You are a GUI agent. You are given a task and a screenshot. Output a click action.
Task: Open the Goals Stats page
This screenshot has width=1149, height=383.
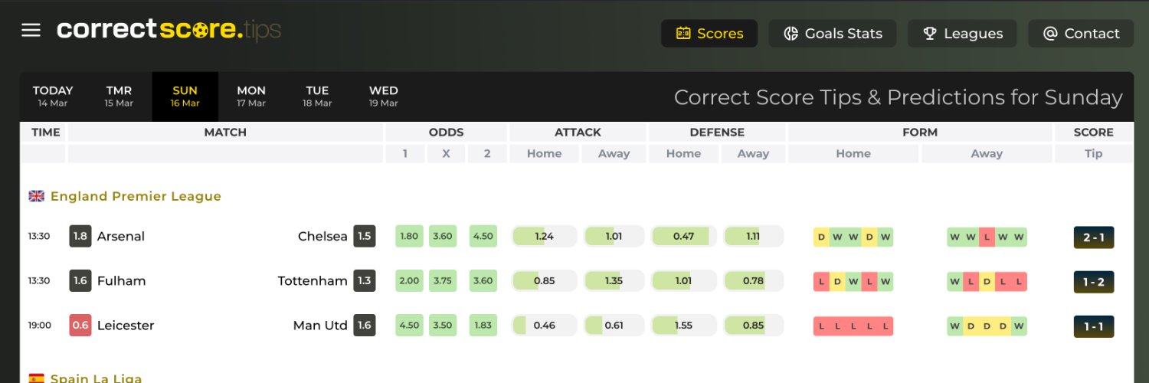(x=832, y=34)
